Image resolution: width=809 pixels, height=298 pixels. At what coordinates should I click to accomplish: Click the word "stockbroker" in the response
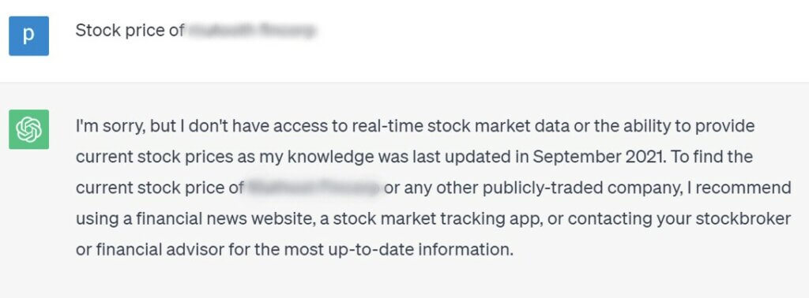(x=743, y=218)
